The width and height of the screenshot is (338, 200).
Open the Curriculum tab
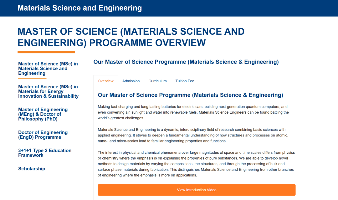point(157,81)
